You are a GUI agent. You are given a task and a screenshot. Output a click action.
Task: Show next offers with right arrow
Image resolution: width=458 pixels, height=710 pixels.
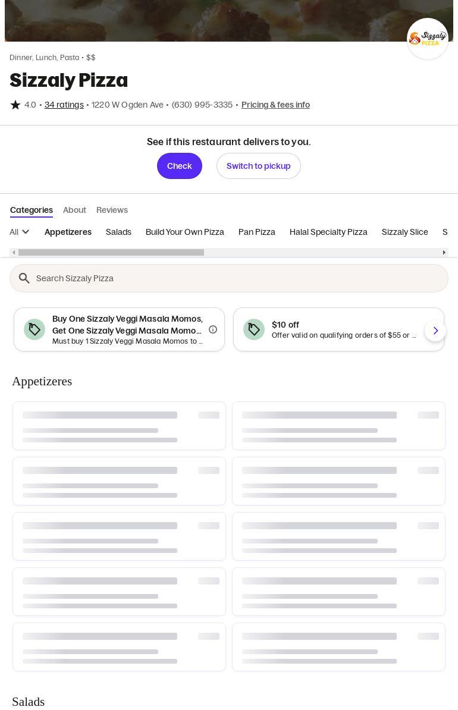coord(435,331)
